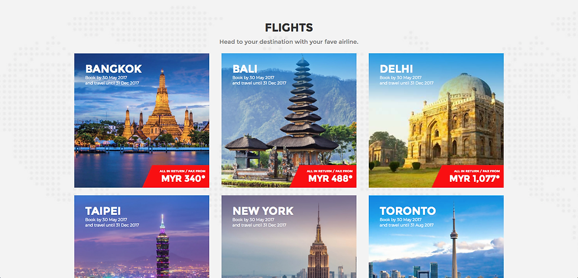
Task: Click the TAIPEI title text
Action: 103,211
